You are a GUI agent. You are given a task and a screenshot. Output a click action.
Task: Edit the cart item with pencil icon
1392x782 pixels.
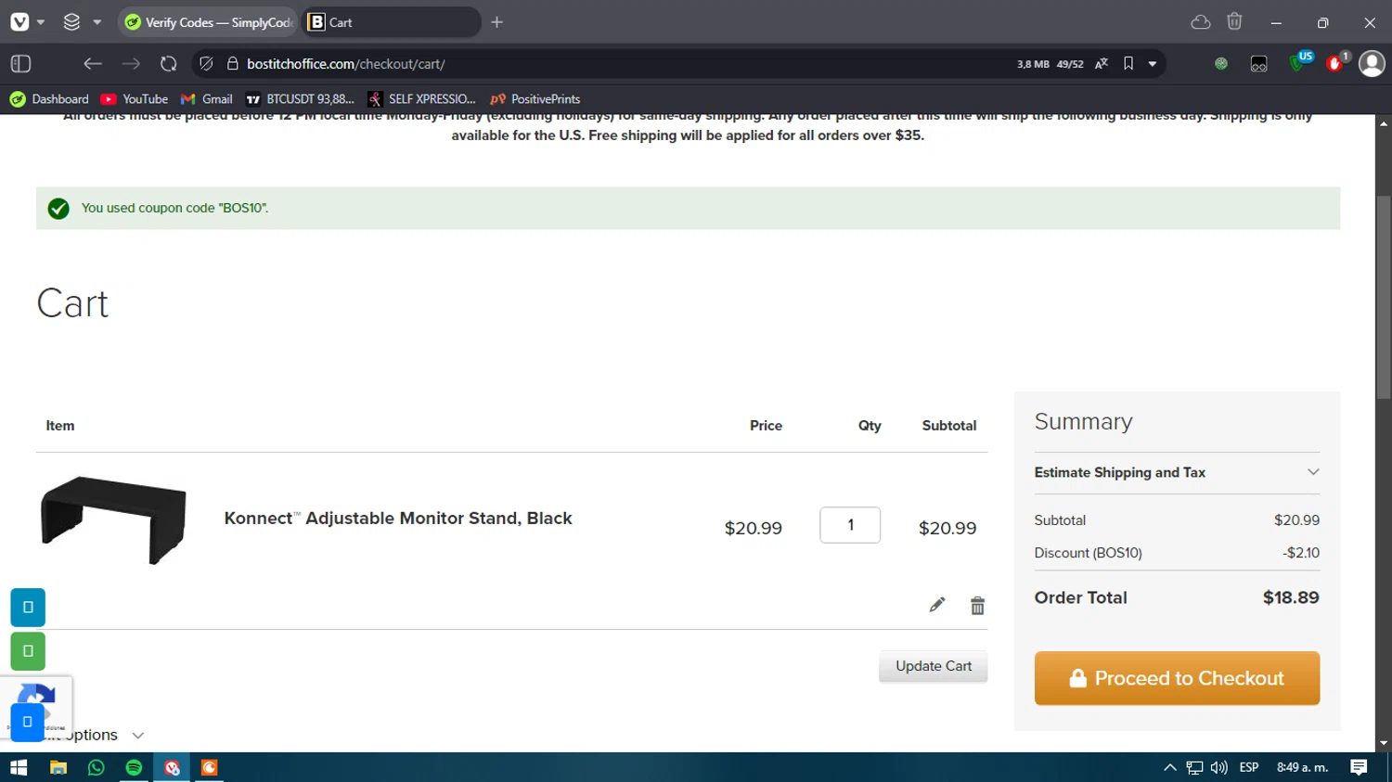[937, 605]
